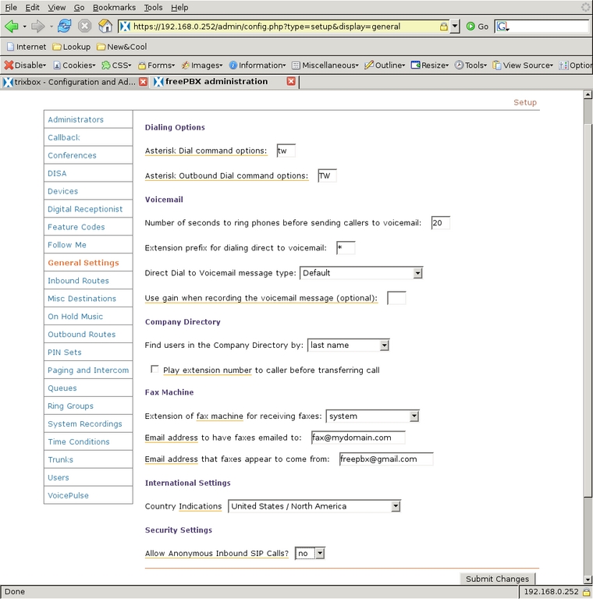Click the Submit Changes button
The height and width of the screenshot is (599, 593).
click(497, 579)
